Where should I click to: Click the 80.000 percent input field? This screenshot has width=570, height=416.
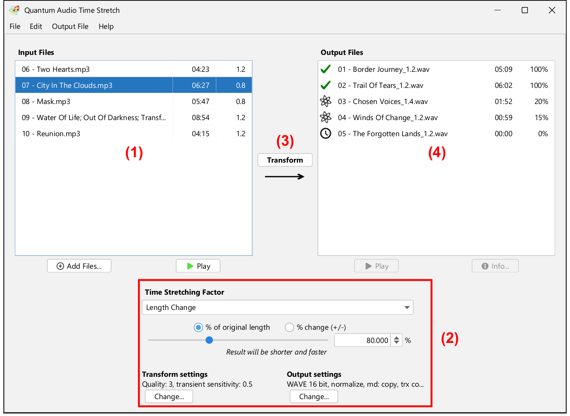point(362,340)
